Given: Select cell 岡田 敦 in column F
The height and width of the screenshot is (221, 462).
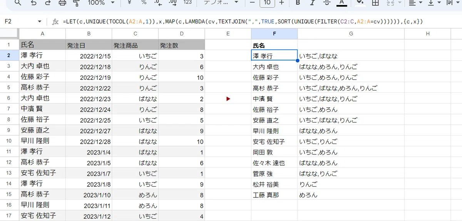Looking at the screenshot, I should point(274,152).
